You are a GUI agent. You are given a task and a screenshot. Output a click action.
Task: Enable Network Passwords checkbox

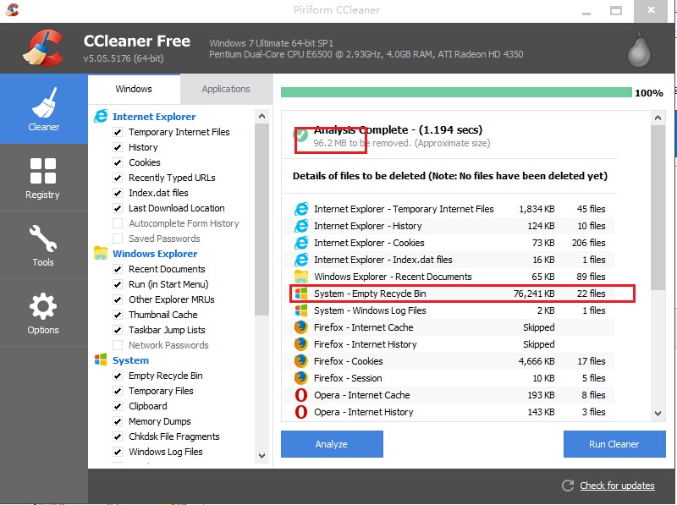point(118,345)
